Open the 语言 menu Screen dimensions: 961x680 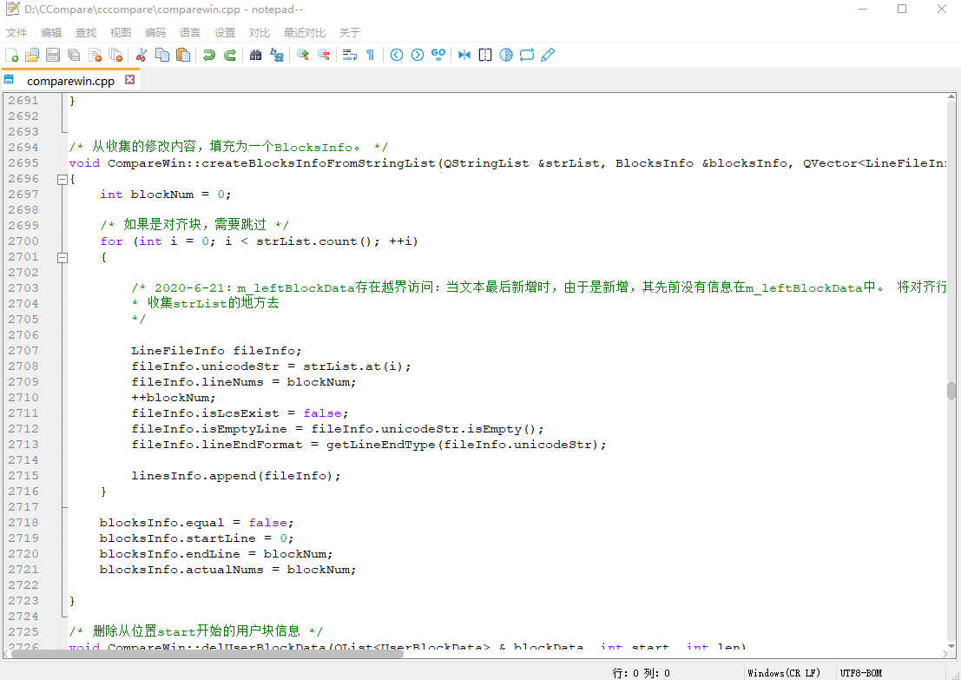click(190, 32)
